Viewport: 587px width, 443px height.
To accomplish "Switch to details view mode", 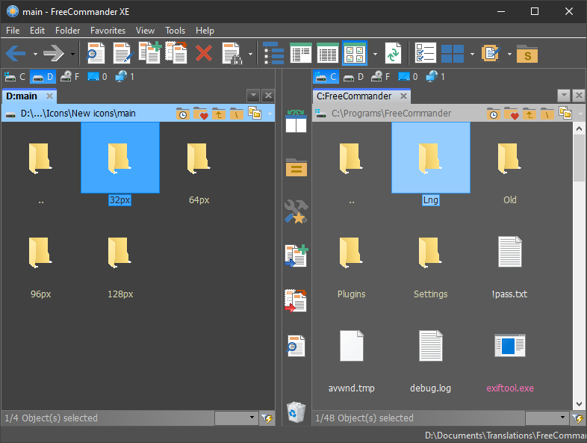I will 328,53.
